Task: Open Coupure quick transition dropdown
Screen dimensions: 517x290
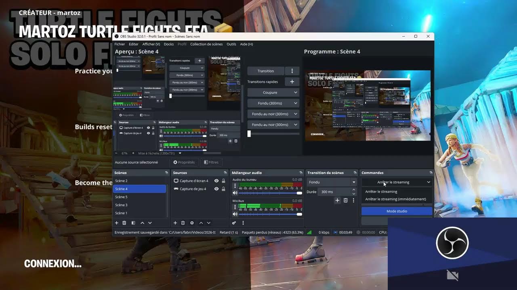Action: pyautogui.click(x=273, y=93)
